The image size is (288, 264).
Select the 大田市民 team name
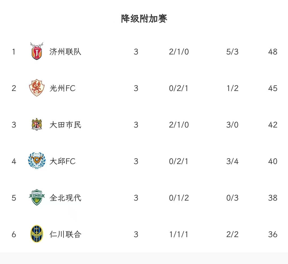click(x=65, y=125)
